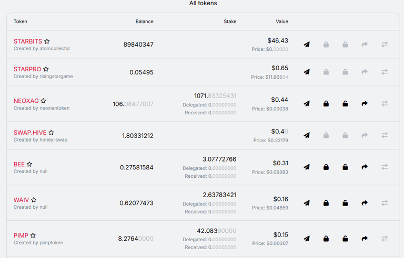Open the PIMP token link

tap(21, 235)
